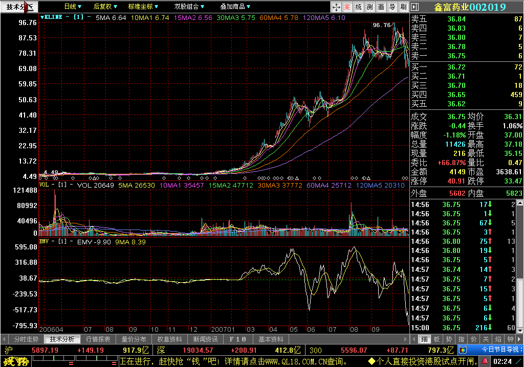Switch to the 分时走势 tab
Screen dimensions: 524x367
pos(26,339)
